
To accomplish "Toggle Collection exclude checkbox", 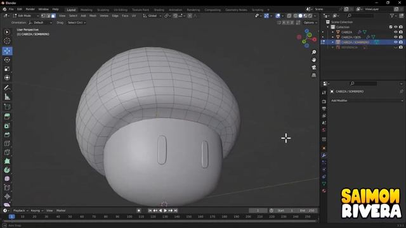I will pos(391,27).
